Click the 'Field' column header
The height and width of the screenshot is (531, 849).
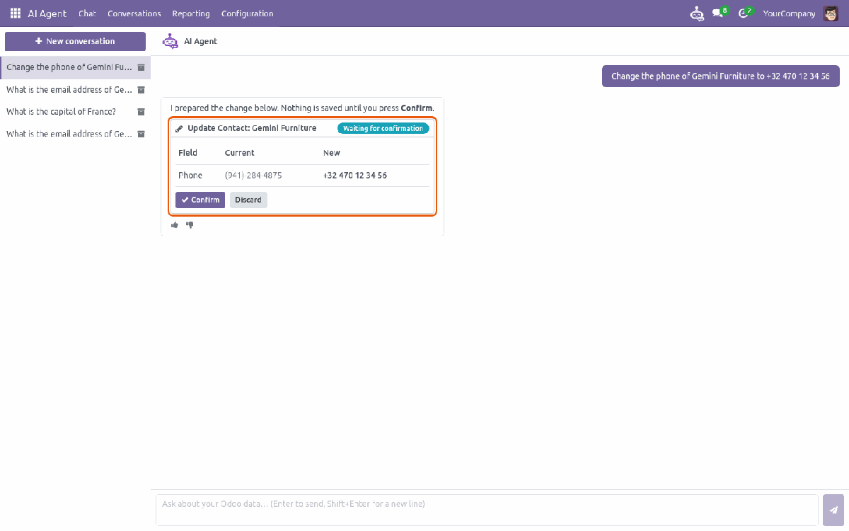pyautogui.click(x=187, y=153)
